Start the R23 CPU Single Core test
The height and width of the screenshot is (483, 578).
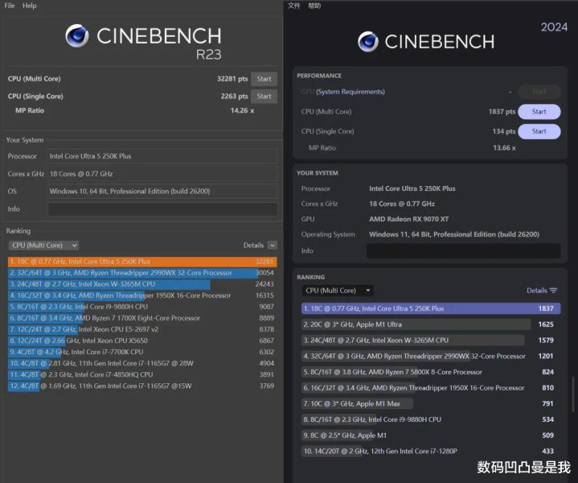tap(264, 97)
